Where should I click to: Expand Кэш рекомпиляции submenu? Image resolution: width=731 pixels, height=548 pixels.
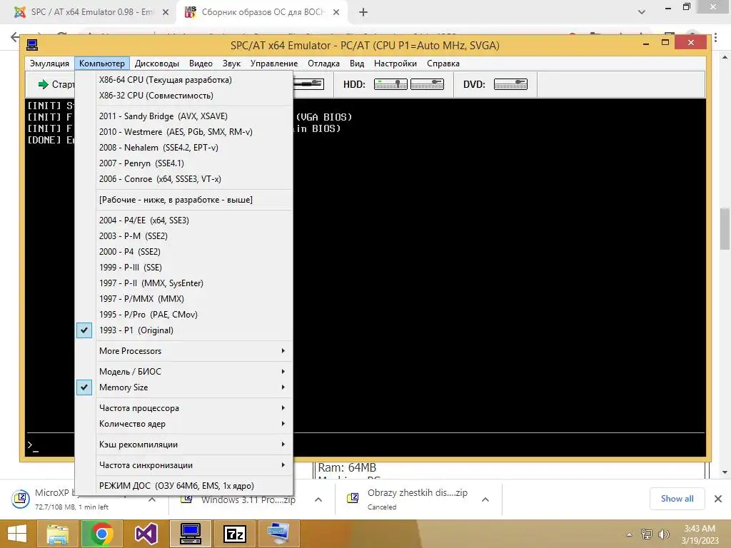pyautogui.click(x=183, y=445)
